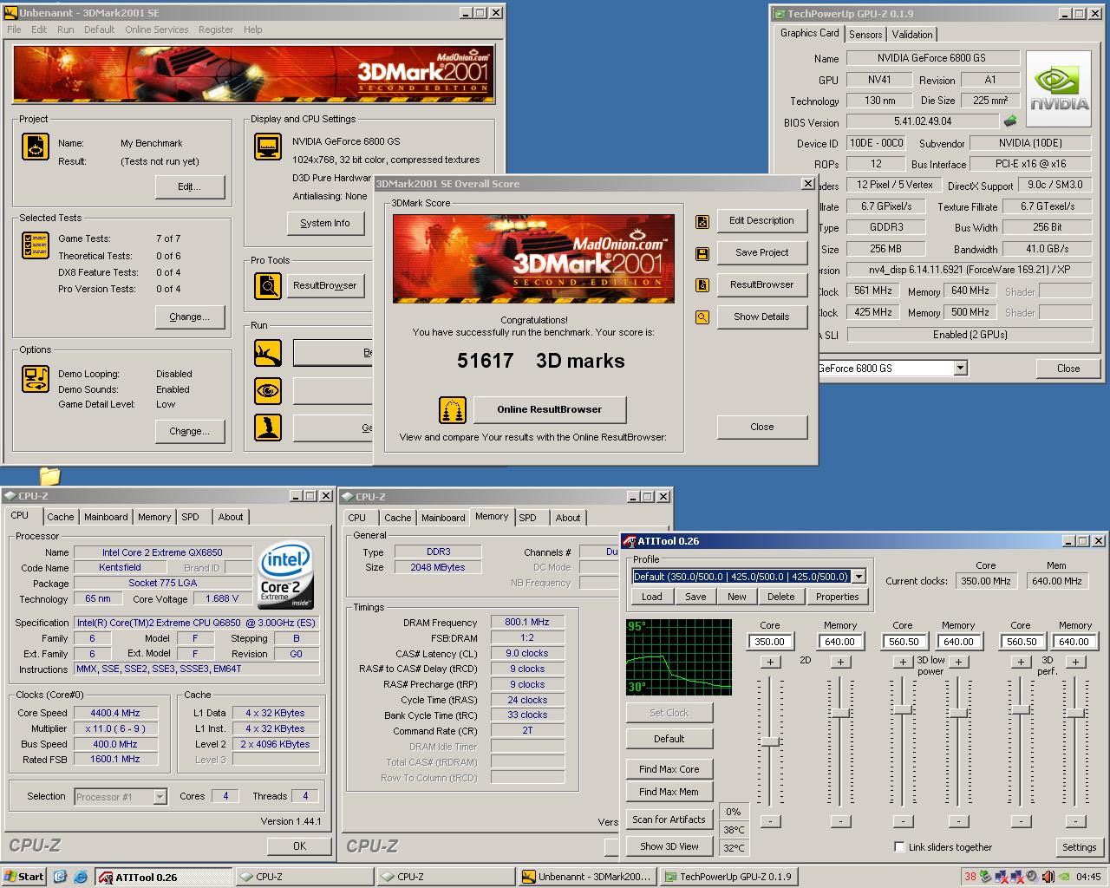Click the Online ResultBrowser button
The width and height of the screenshot is (1110, 888).
click(x=549, y=409)
